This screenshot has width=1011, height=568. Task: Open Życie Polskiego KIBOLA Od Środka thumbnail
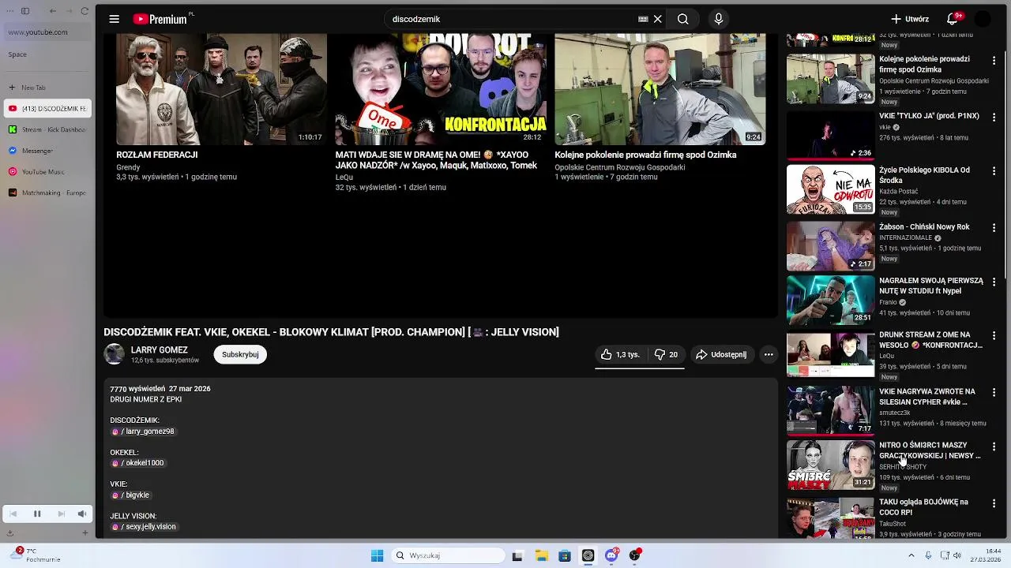(x=831, y=189)
